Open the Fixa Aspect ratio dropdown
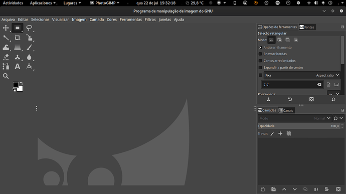The width and height of the screenshot is (346, 194). [x=301, y=75]
